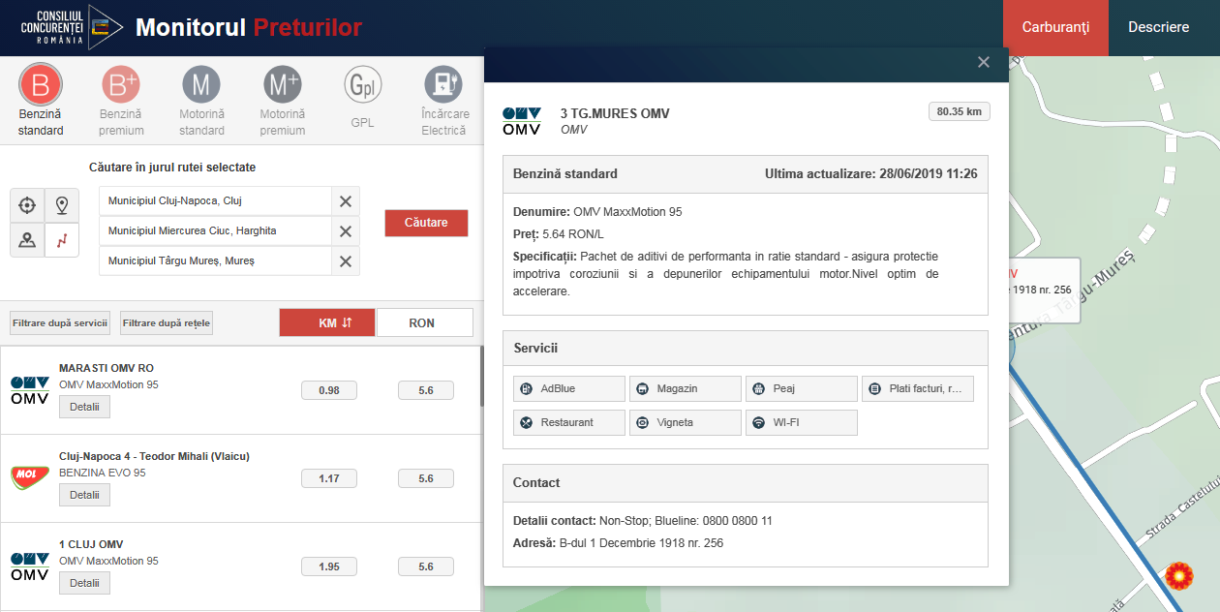Select Motorină premium fuel type
The height and width of the screenshot is (612, 1220).
click(283, 100)
